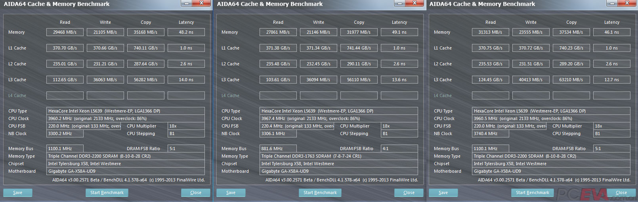The width and height of the screenshot is (638, 202).
Task: Click the Triple Channel DDR3-1763 SDRAM field
Action: (339, 156)
